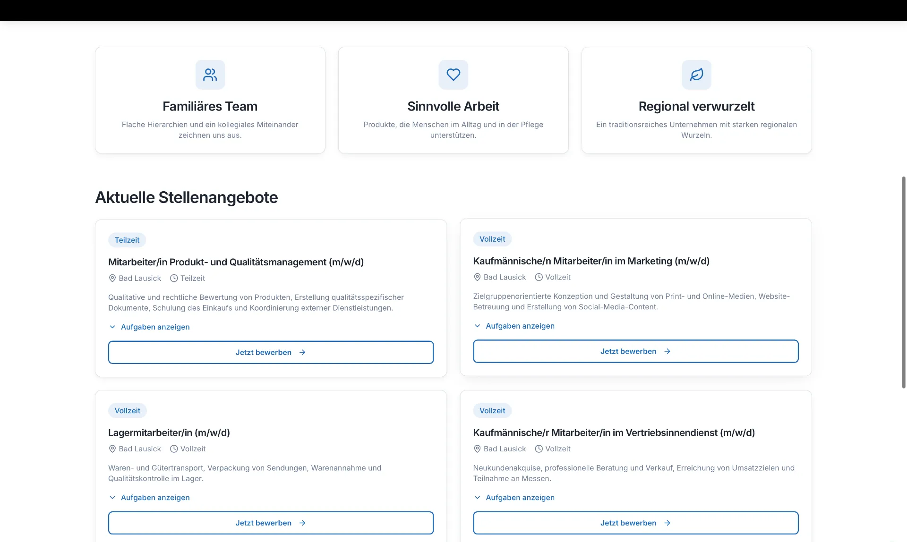Apply via Jetzt bewerben for Marketing job
Image resolution: width=907 pixels, height=542 pixels.
click(x=636, y=351)
